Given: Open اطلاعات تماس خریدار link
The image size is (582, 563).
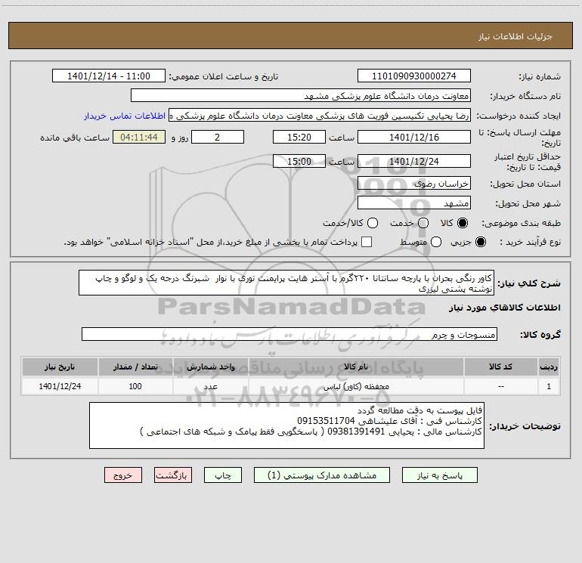Looking at the screenshot, I should 125,116.
